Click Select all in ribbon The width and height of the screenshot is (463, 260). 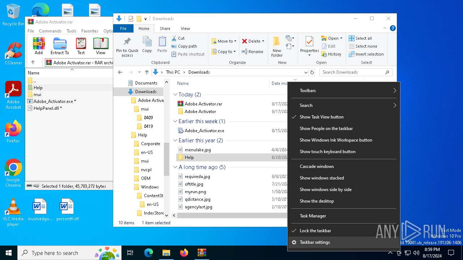tap(360, 38)
